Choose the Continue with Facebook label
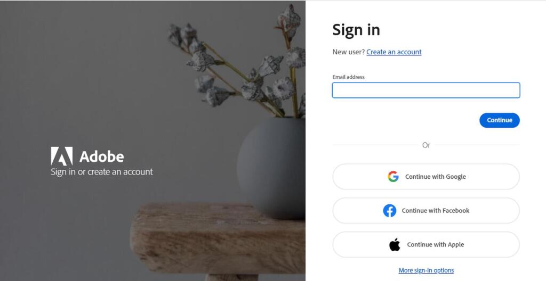 point(435,211)
